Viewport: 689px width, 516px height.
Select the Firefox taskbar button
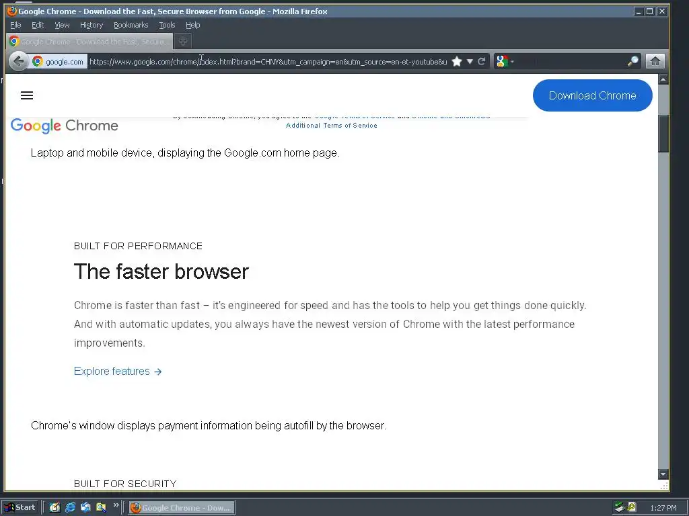pyautogui.click(x=182, y=508)
